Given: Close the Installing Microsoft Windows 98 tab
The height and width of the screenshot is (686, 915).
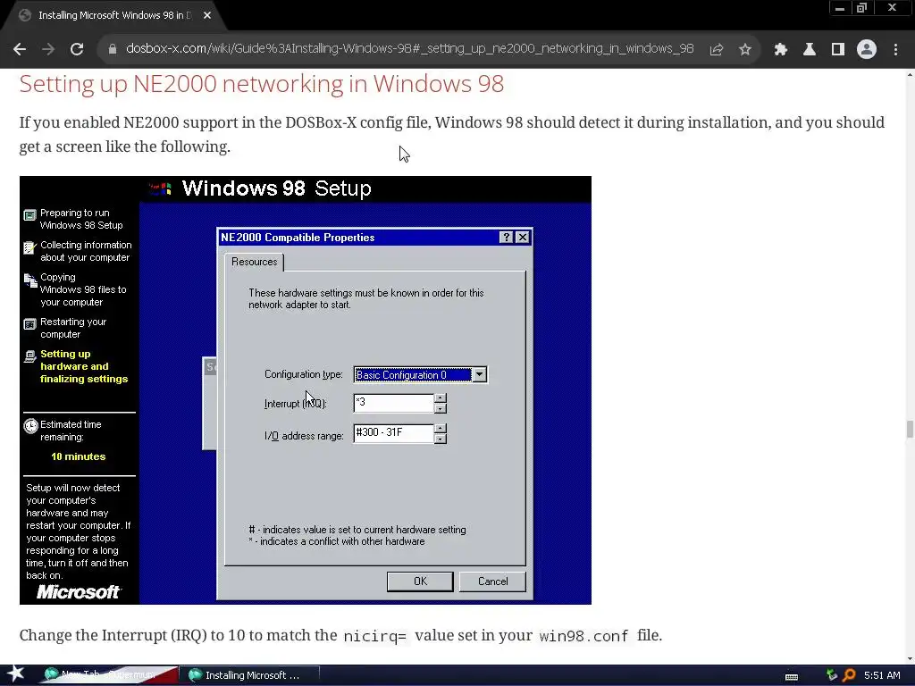Looking at the screenshot, I should [x=207, y=16].
